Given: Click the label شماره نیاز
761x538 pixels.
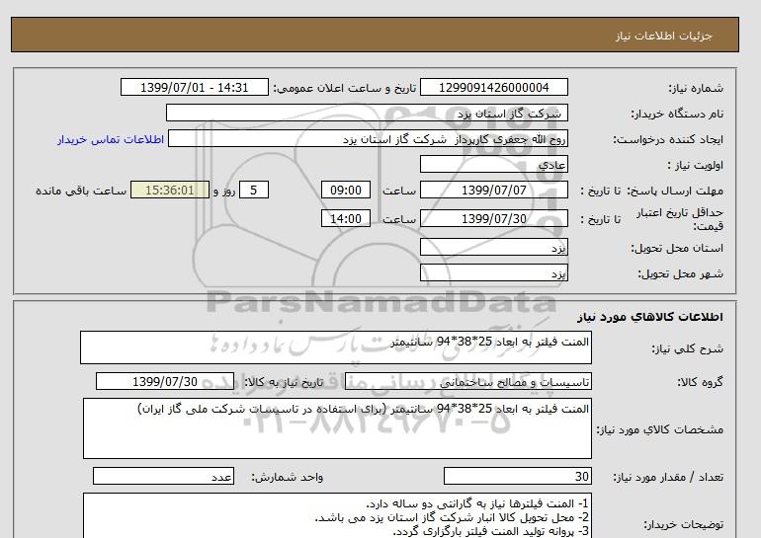Looking at the screenshot, I should [696, 88].
